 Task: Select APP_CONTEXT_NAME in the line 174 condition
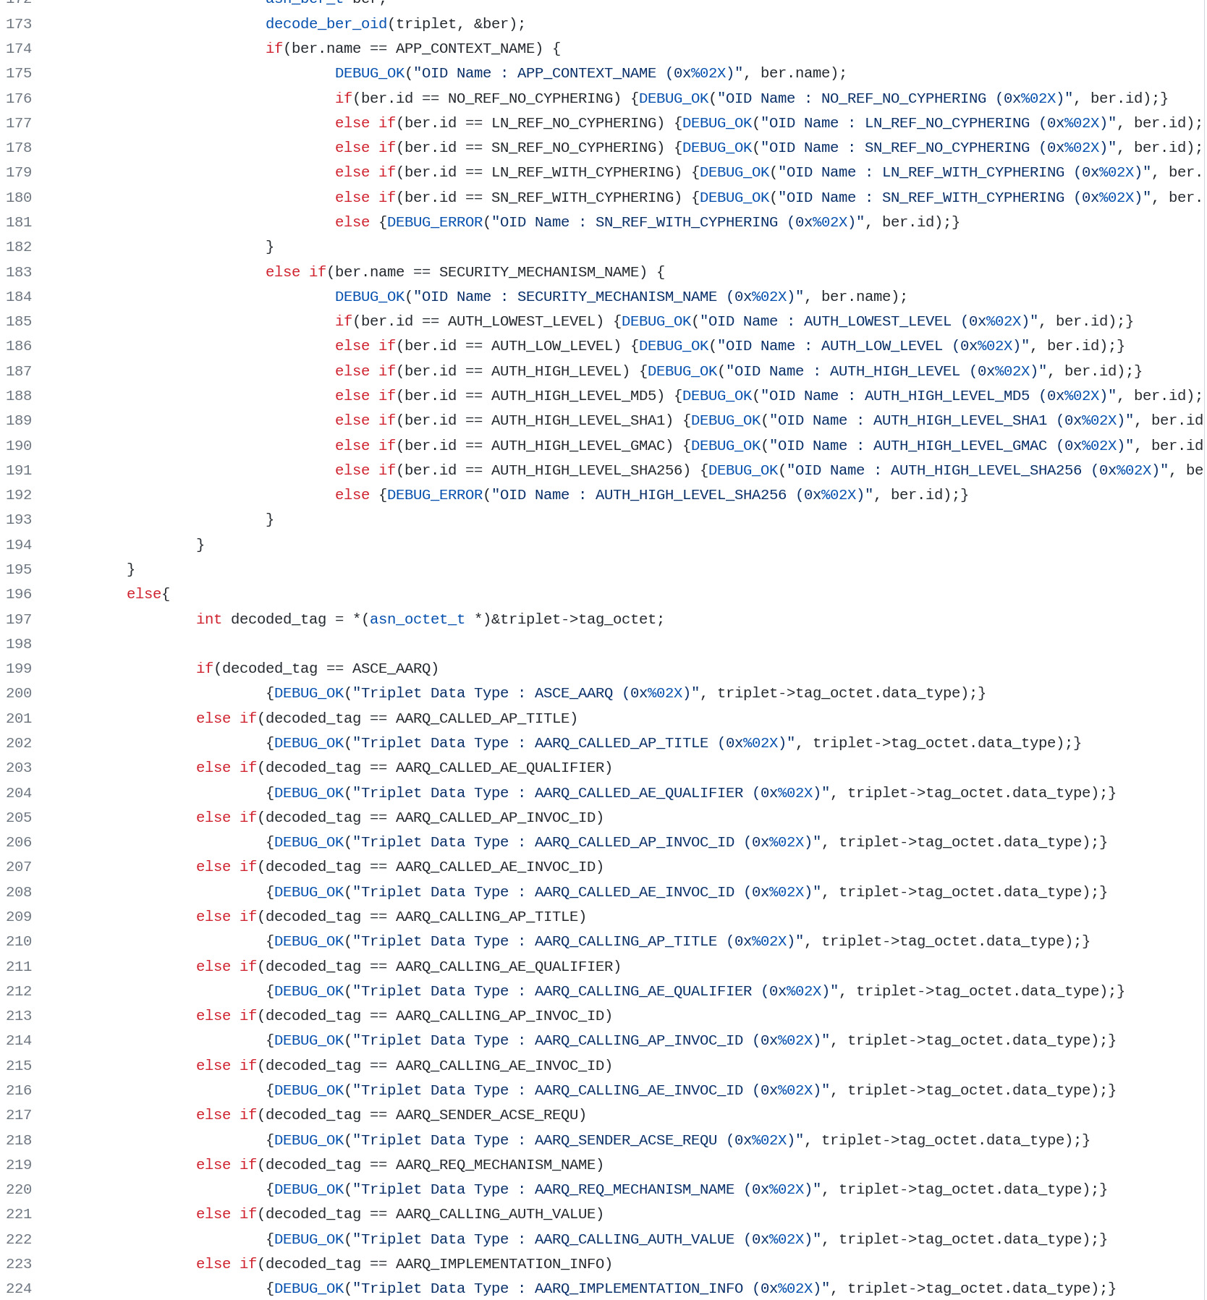[x=465, y=48]
